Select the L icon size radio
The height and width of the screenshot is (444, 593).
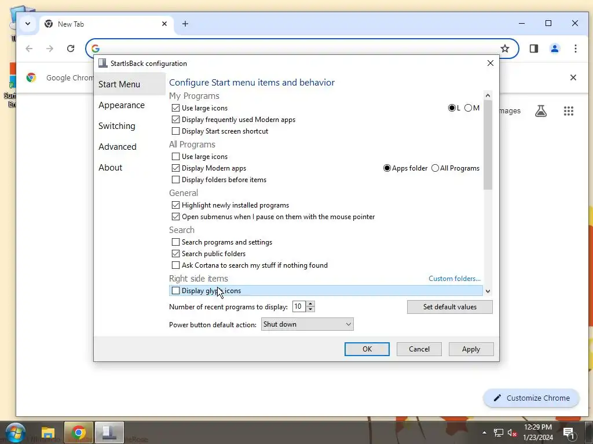(x=452, y=108)
